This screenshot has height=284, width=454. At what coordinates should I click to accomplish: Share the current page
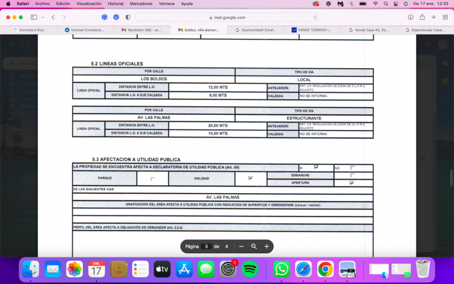(x=422, y=17)
